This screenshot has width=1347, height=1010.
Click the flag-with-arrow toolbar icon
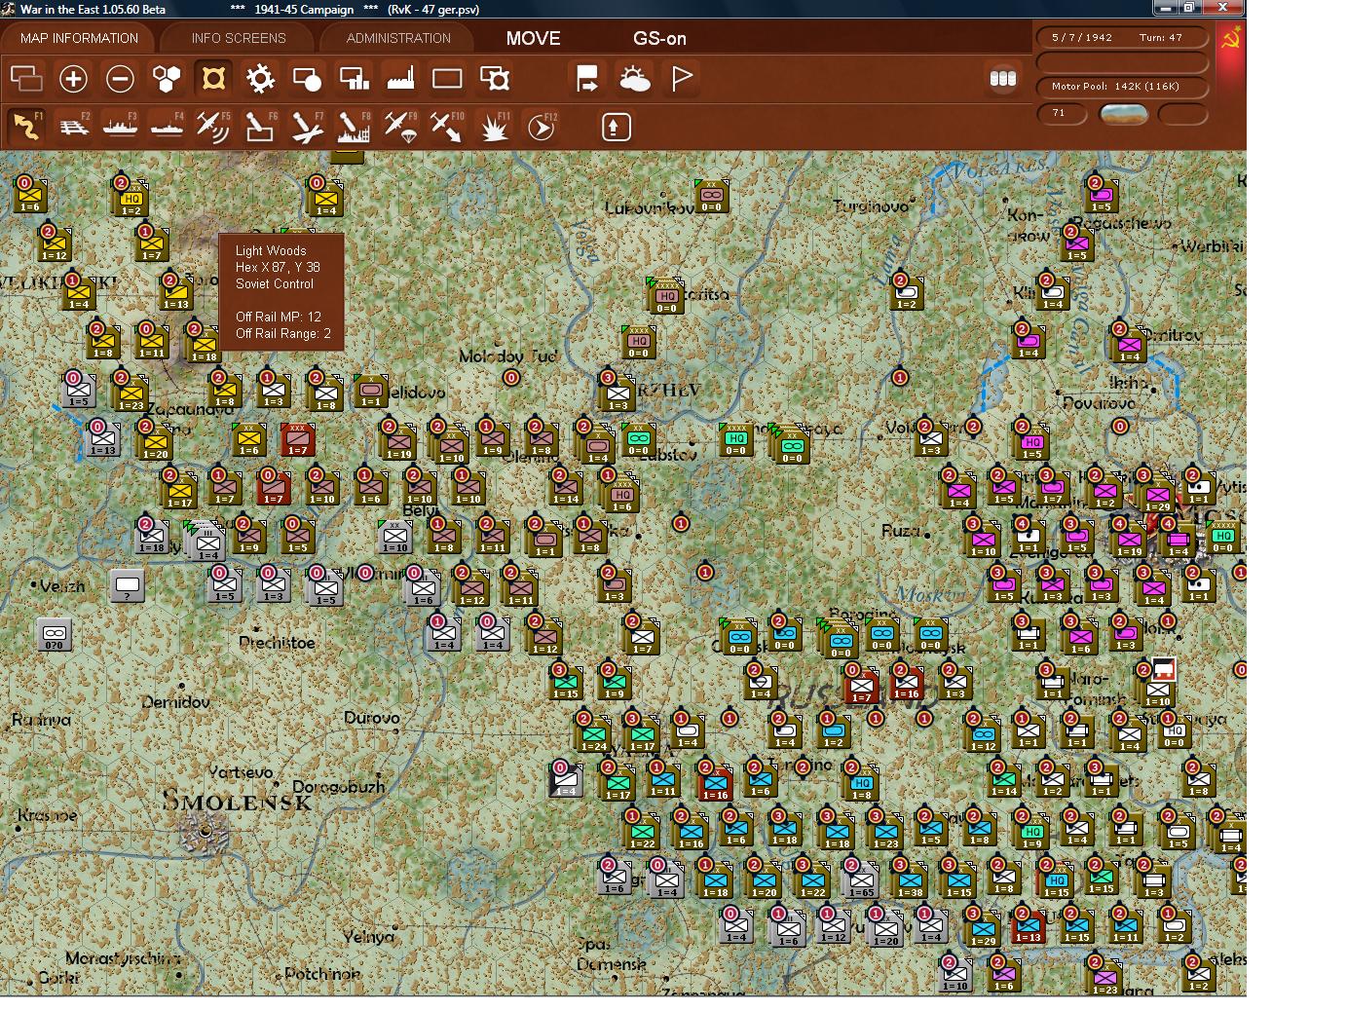(587, 78)
